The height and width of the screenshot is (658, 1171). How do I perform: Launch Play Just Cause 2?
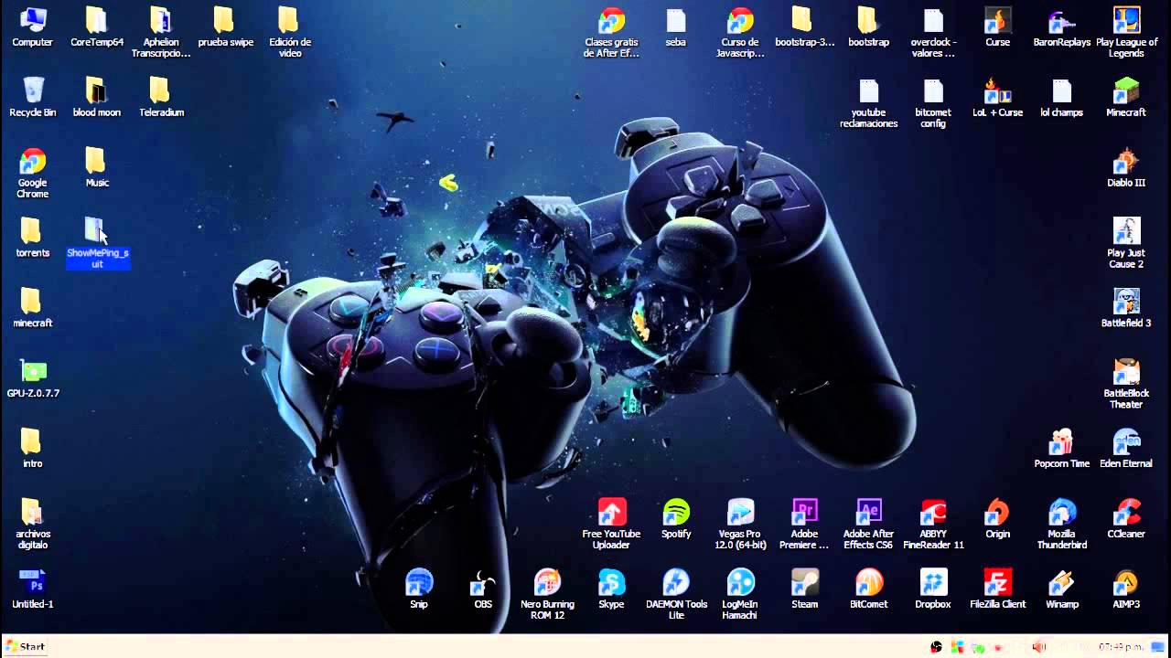point(1126,243)
